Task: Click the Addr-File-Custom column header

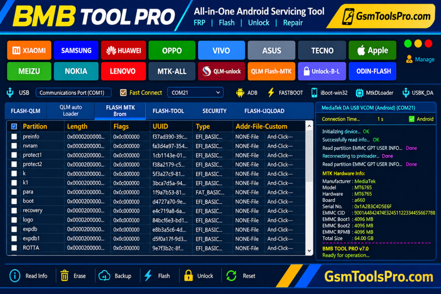Action: coord(261,127)
